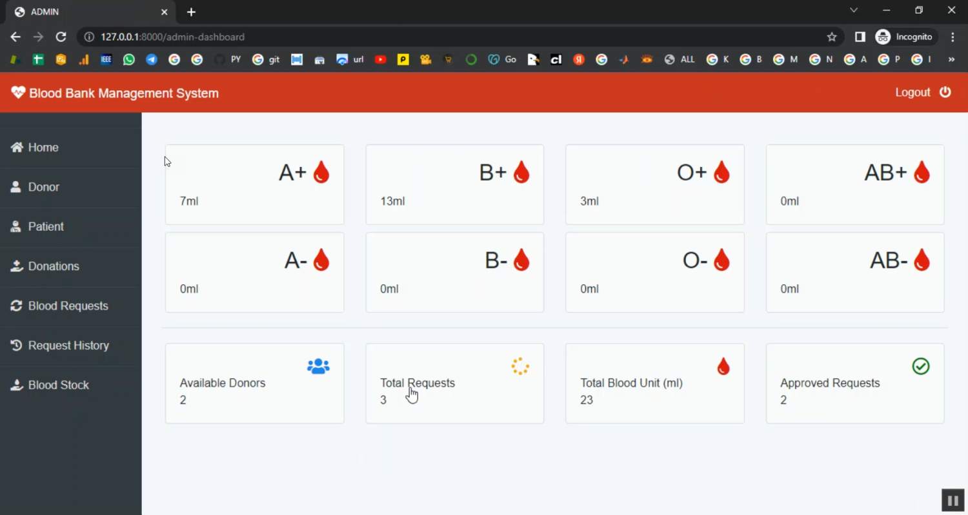Screen dimensions: 968x515
Task: Click the Total Blood Unit (ml) label
Action: click(x=631, y=383)
